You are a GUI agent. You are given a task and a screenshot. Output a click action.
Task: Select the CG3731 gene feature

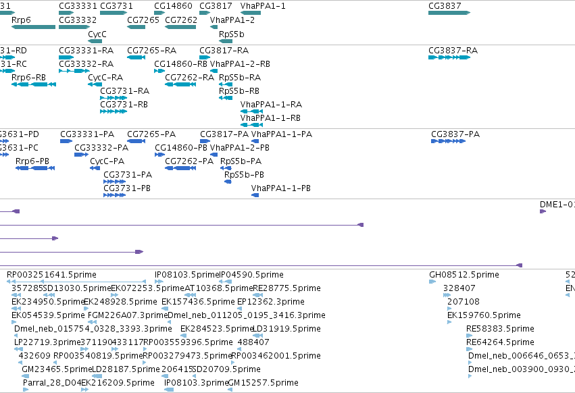tap(114, 13)
